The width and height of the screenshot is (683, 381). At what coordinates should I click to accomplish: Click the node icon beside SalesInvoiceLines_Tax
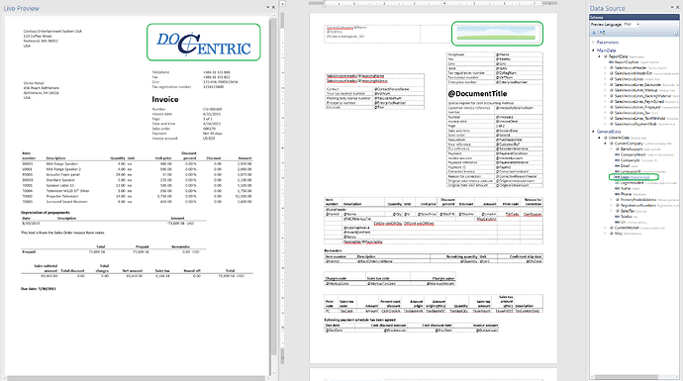612,113
